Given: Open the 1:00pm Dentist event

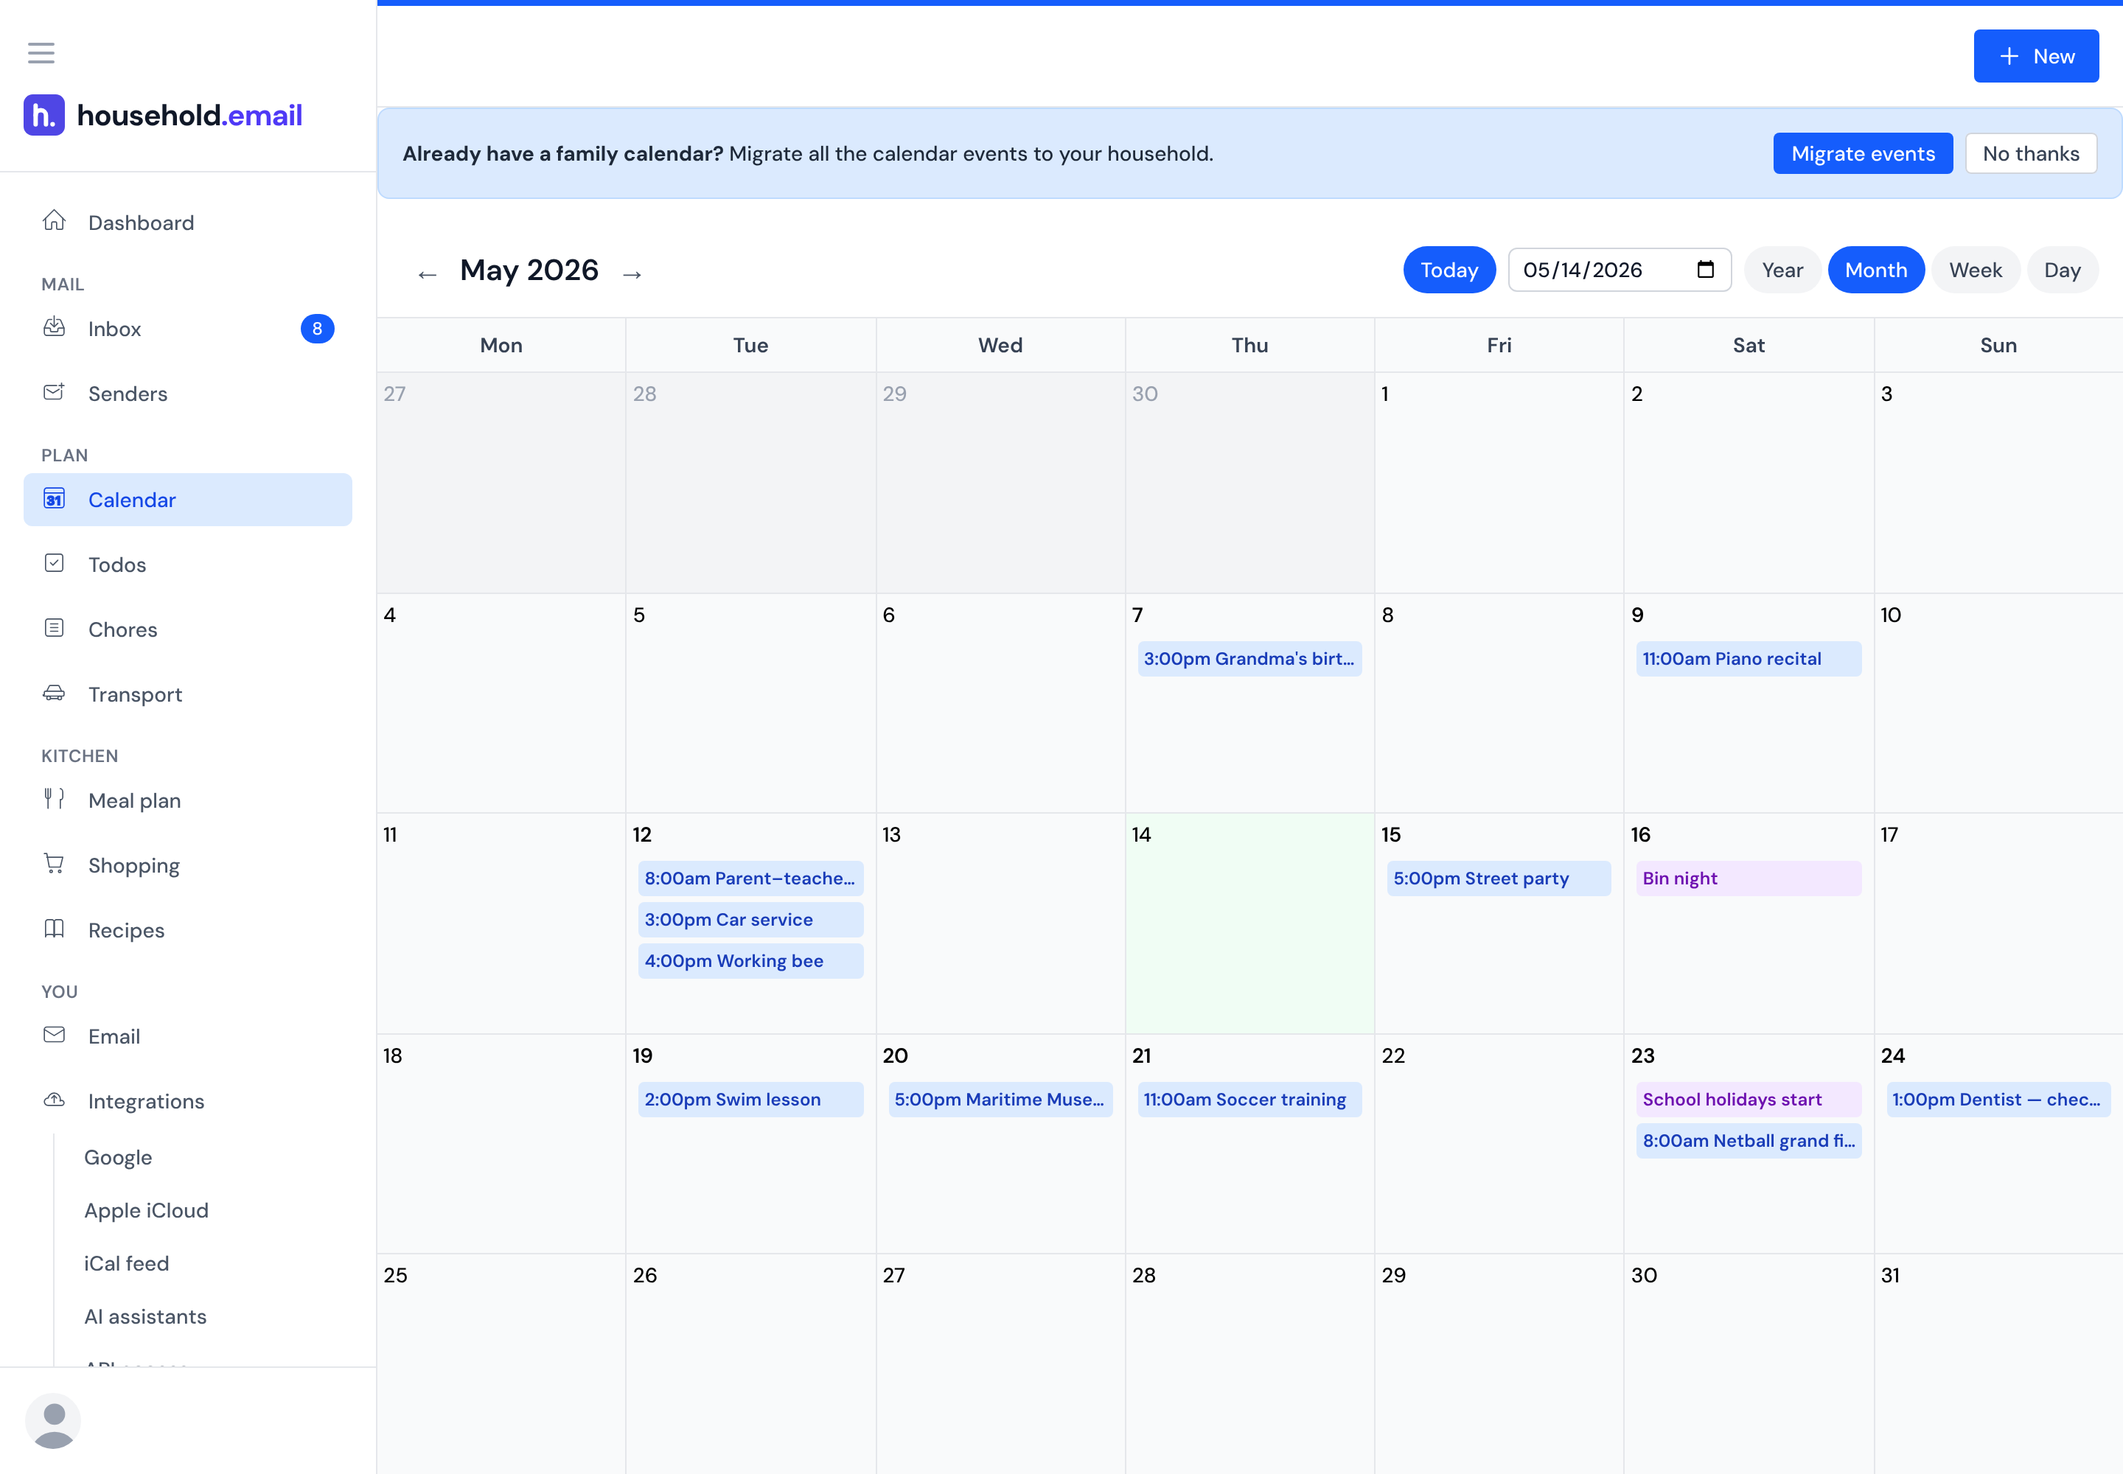Looking at the screenshot, I should [1998, 1099].
